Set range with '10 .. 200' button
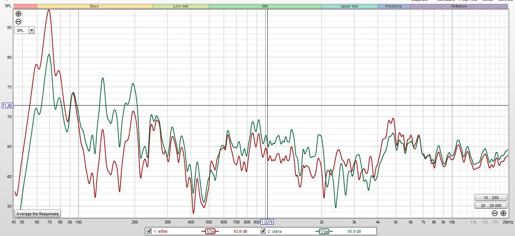The height and width of the screenshot is (236, 515). (491, 198)
